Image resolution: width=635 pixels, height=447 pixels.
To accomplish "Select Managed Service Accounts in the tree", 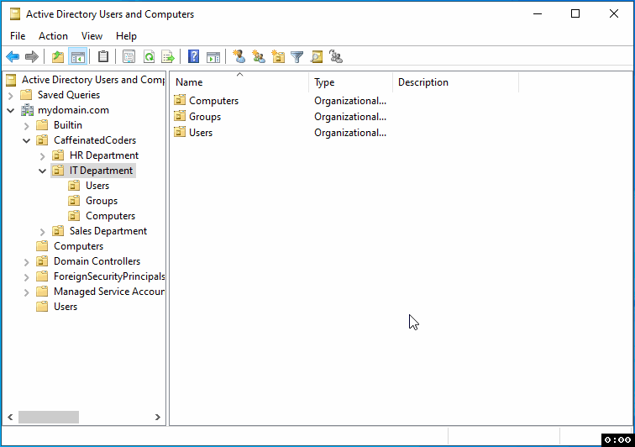I will click(x=109, y=292).
